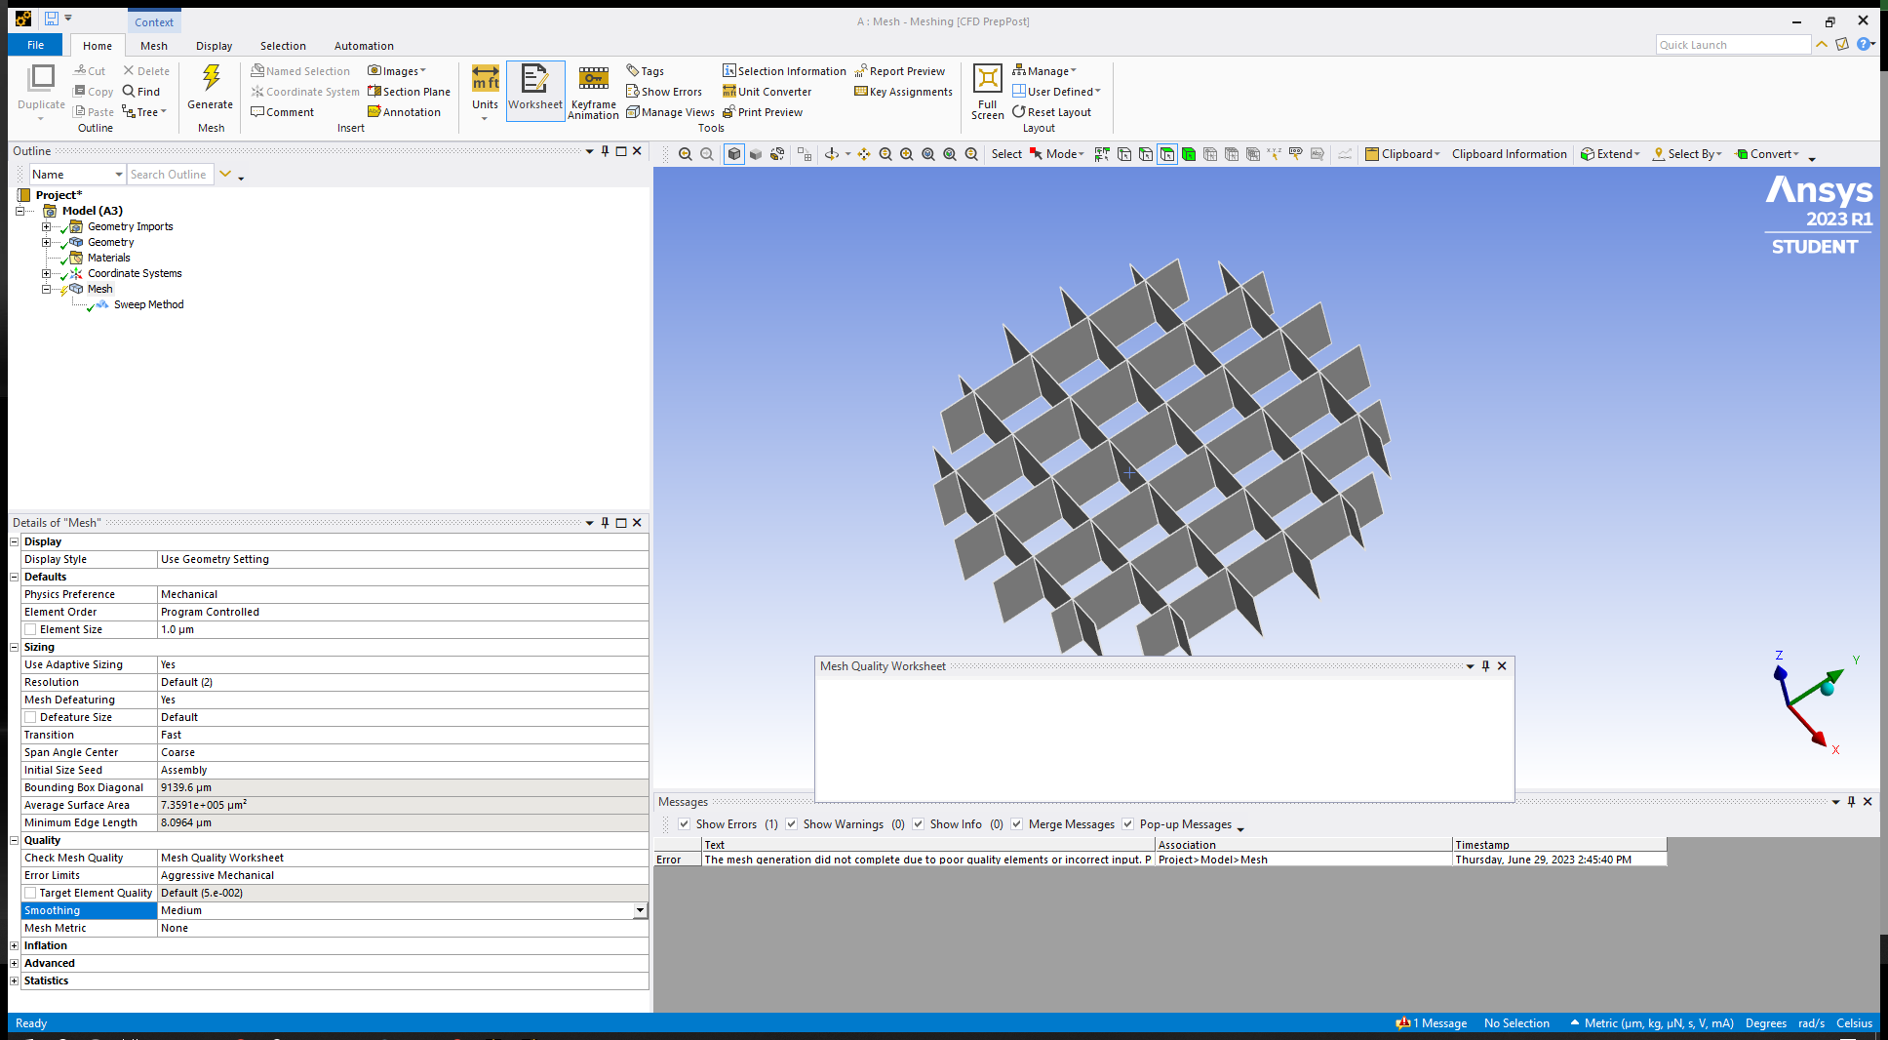Select the Body selection filter green cube

click(x=1189, y=154)
